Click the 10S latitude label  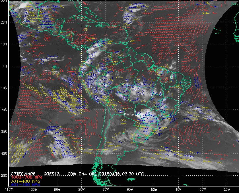point(4,88)
